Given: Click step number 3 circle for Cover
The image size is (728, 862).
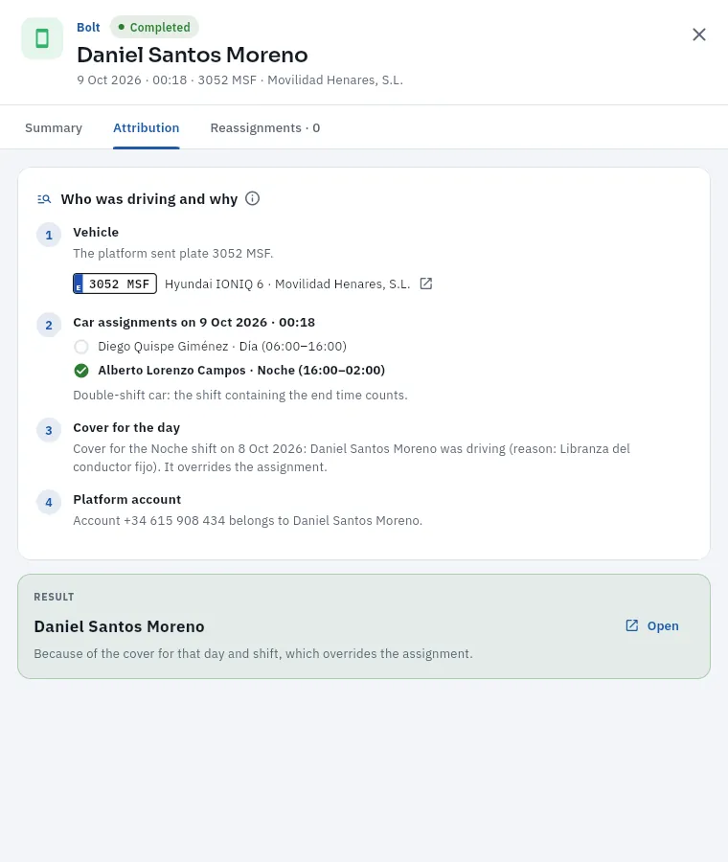Looking at the screenshot, I should pyautogui.click(x=49, y=430).
